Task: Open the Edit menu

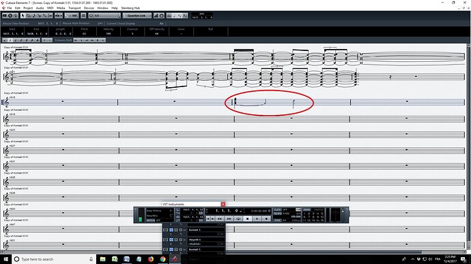Action: [x=18, y=8]
